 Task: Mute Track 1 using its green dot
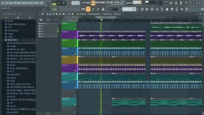pos(75,29)
